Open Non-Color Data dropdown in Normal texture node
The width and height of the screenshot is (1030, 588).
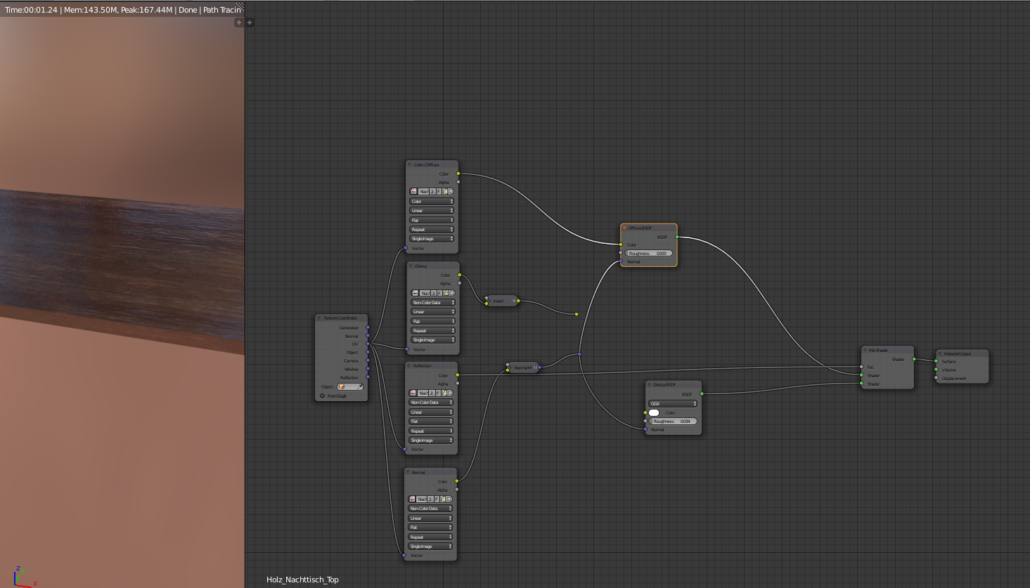click(x=431, y=508)
